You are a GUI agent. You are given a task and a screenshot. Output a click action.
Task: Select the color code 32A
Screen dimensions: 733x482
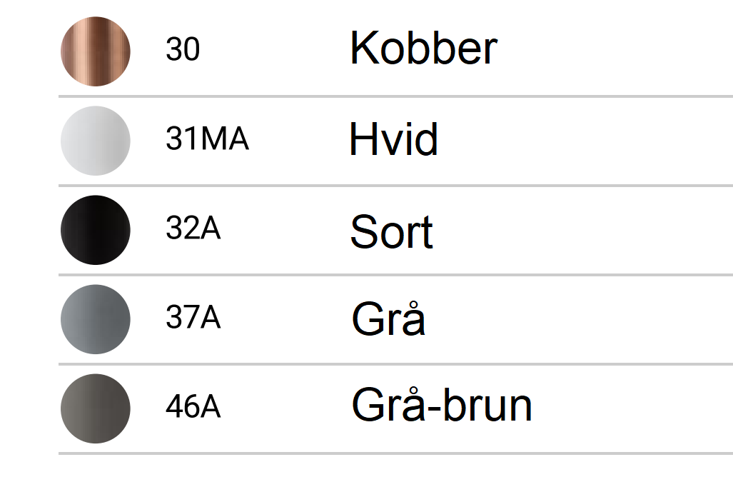click(193, 229)
